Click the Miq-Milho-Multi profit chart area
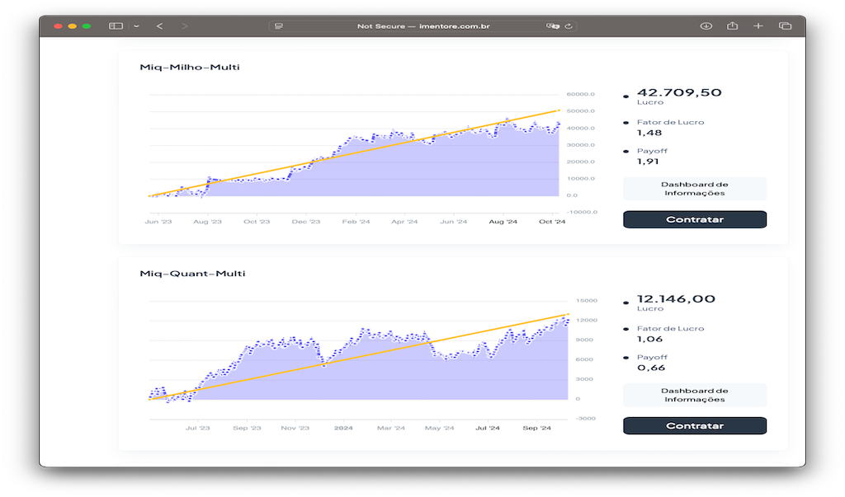This screenshot has width=845, height=497. click(354, 153)
